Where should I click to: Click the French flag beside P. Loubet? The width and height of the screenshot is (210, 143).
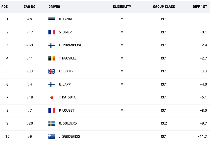52,110
